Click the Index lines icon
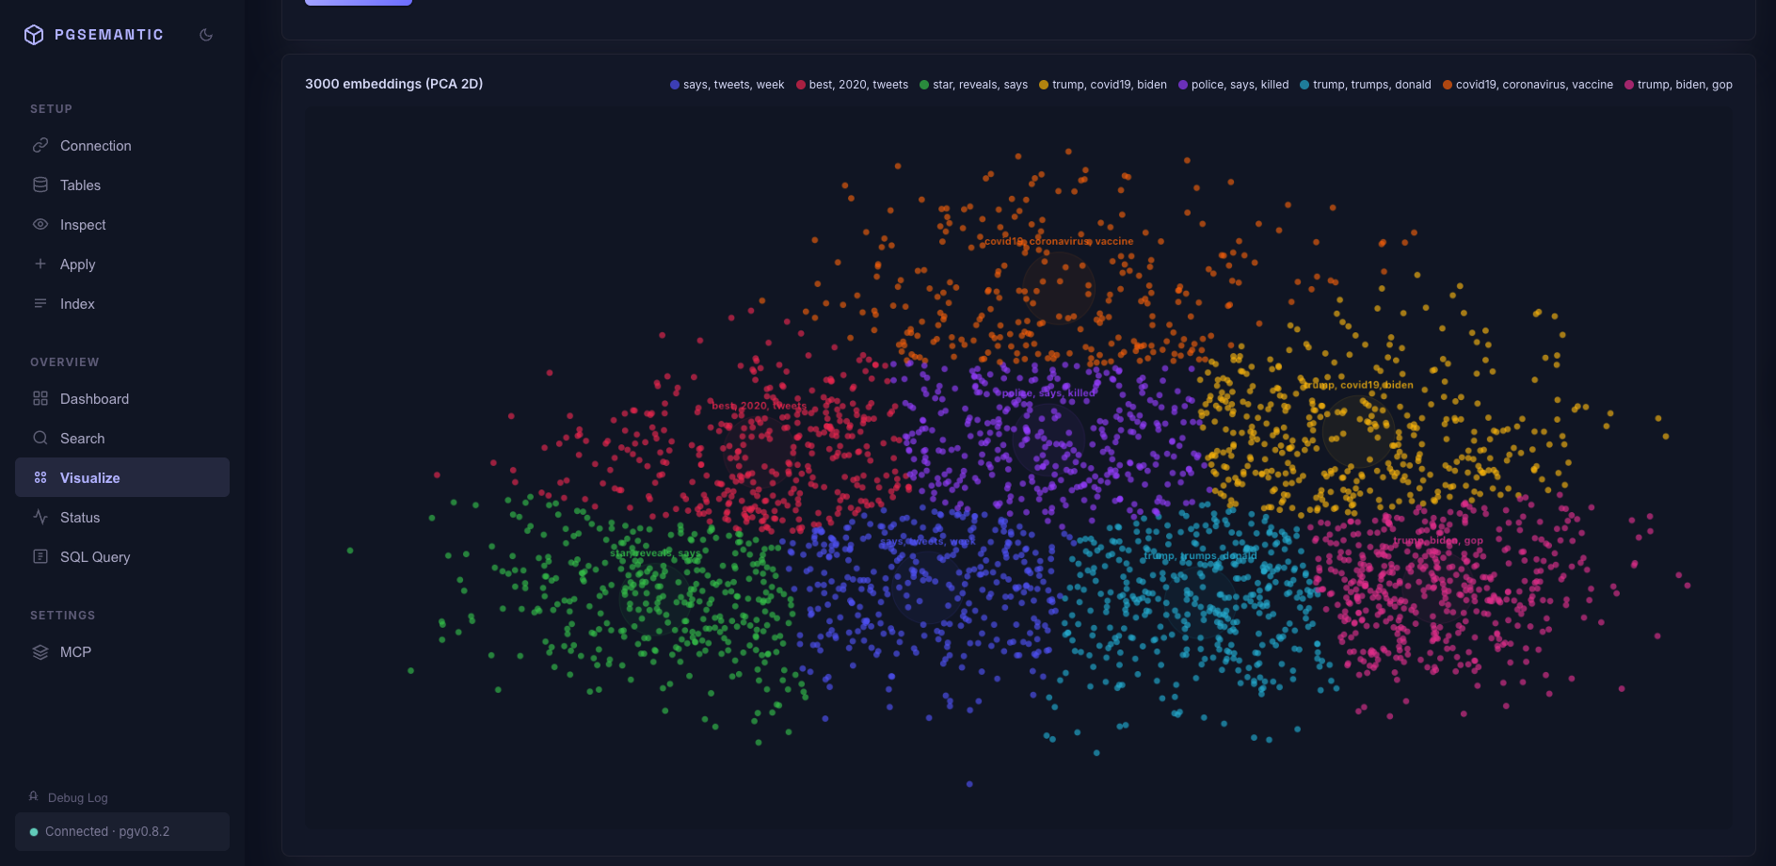Image resolution: width=1776 pixels, height=866 pixels. 40,303
